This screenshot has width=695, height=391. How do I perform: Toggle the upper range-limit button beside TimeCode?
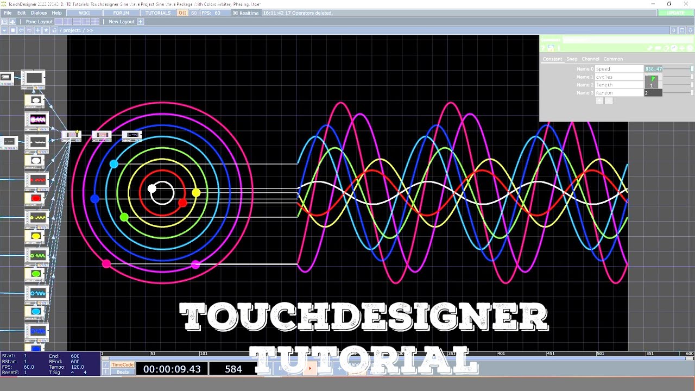tap(106, 365)
